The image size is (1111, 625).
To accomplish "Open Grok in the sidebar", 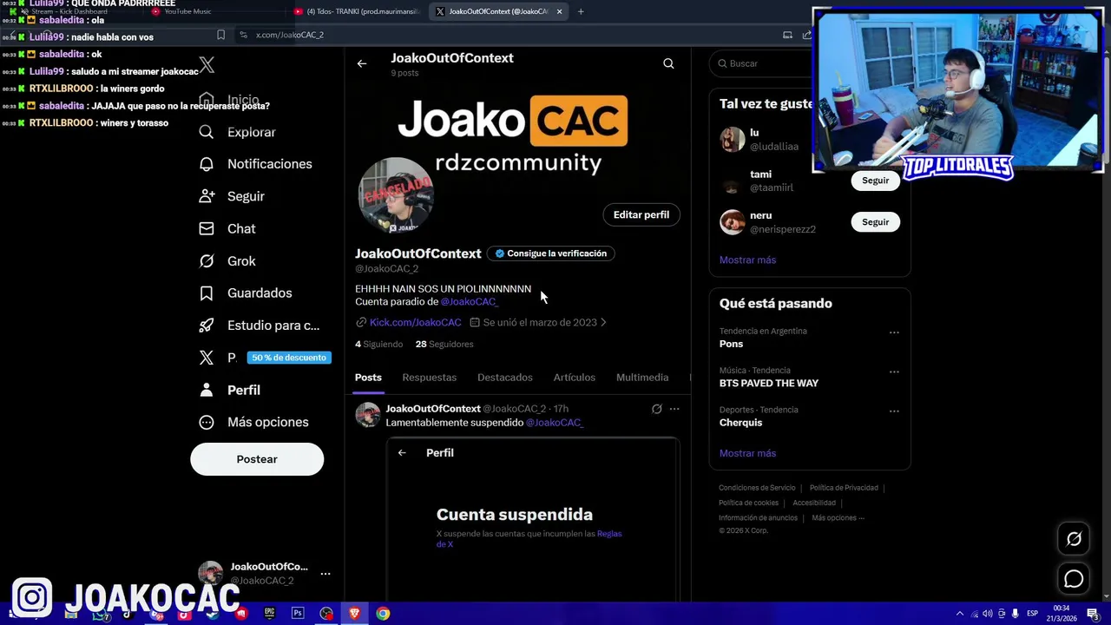I will click(x=227, y=260).
